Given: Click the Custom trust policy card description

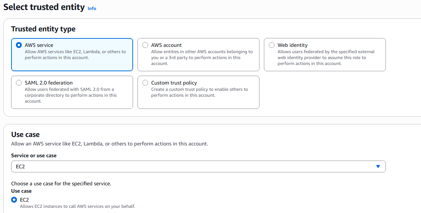Looking at the screenshot, I should click(200, 92).
